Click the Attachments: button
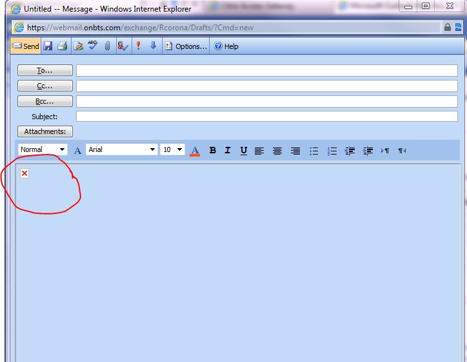 point(45,131)
